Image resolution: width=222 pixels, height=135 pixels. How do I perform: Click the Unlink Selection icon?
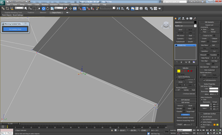point(7,8)
